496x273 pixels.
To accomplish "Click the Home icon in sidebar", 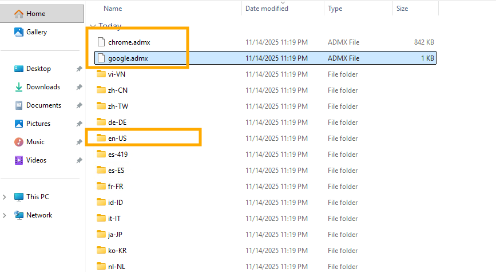I will [x=18, y=14].
